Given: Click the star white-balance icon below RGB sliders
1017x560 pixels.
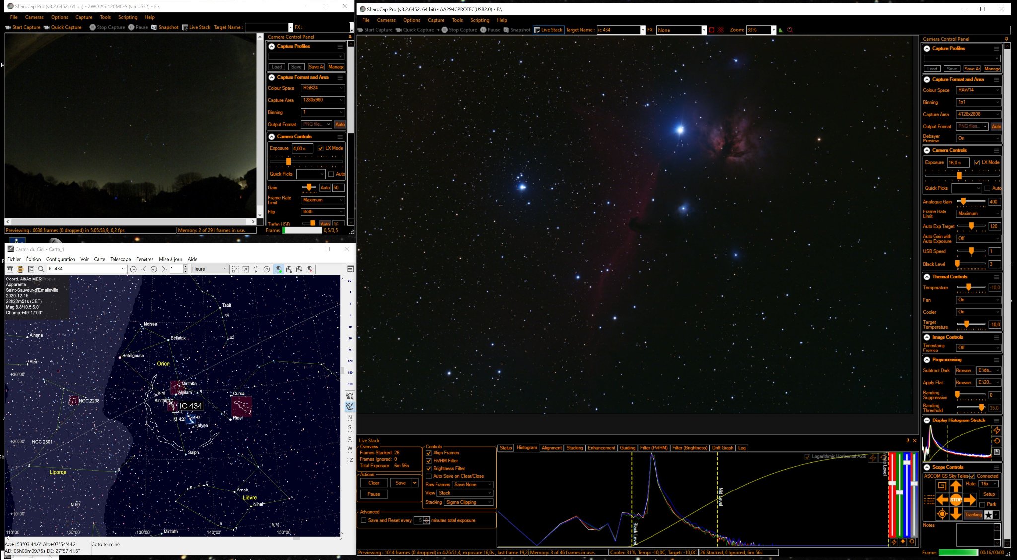Looking at the screenshot, I should (903, 542).
